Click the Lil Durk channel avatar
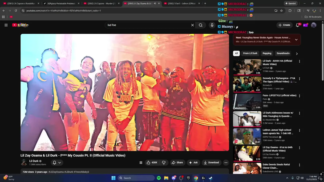The width and height of the screenshot is (324, 182). click(24, 163)
